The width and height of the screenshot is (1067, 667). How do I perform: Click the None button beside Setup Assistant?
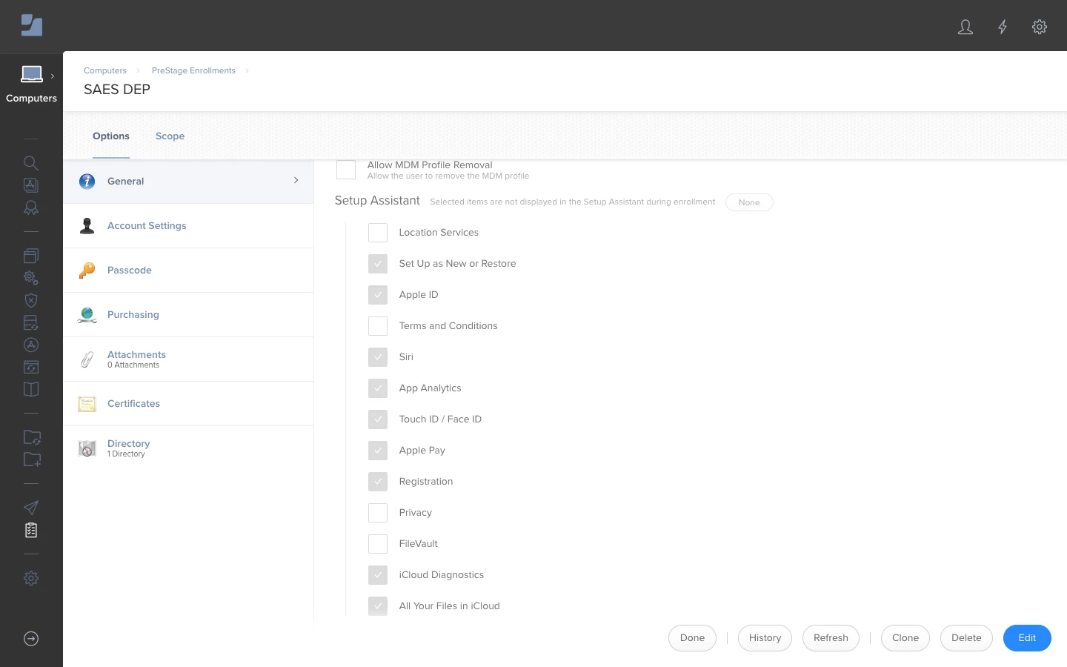pos(749,202)
